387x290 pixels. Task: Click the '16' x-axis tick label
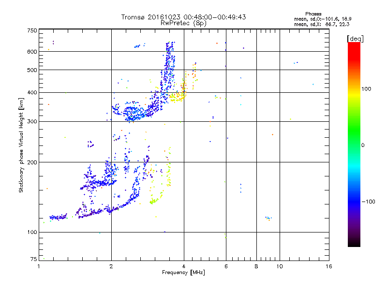tap(329, 266)
